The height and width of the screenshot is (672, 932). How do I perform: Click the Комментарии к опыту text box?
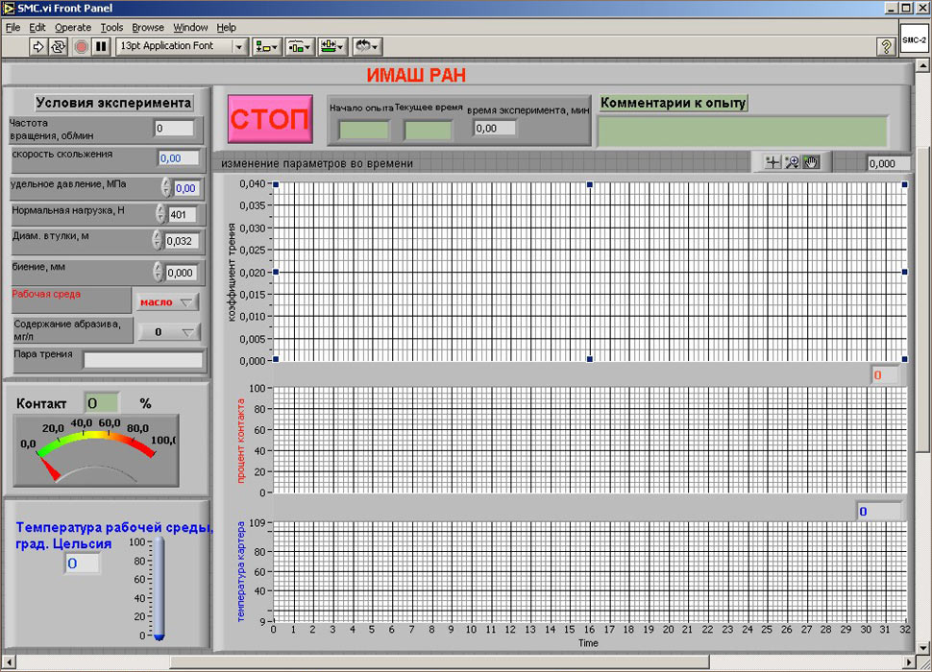tap(743, 132)
